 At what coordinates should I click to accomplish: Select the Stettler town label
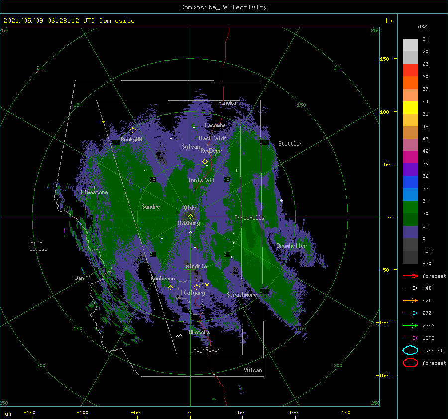(x=290, y=144)
